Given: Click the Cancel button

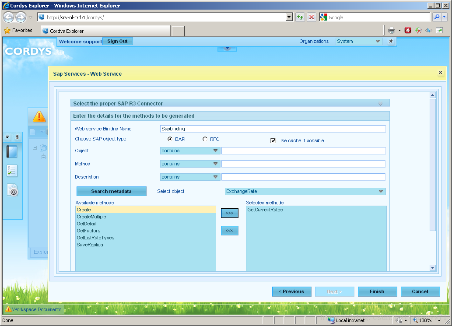Looking at the screenshot, I should tap(420, 291).
